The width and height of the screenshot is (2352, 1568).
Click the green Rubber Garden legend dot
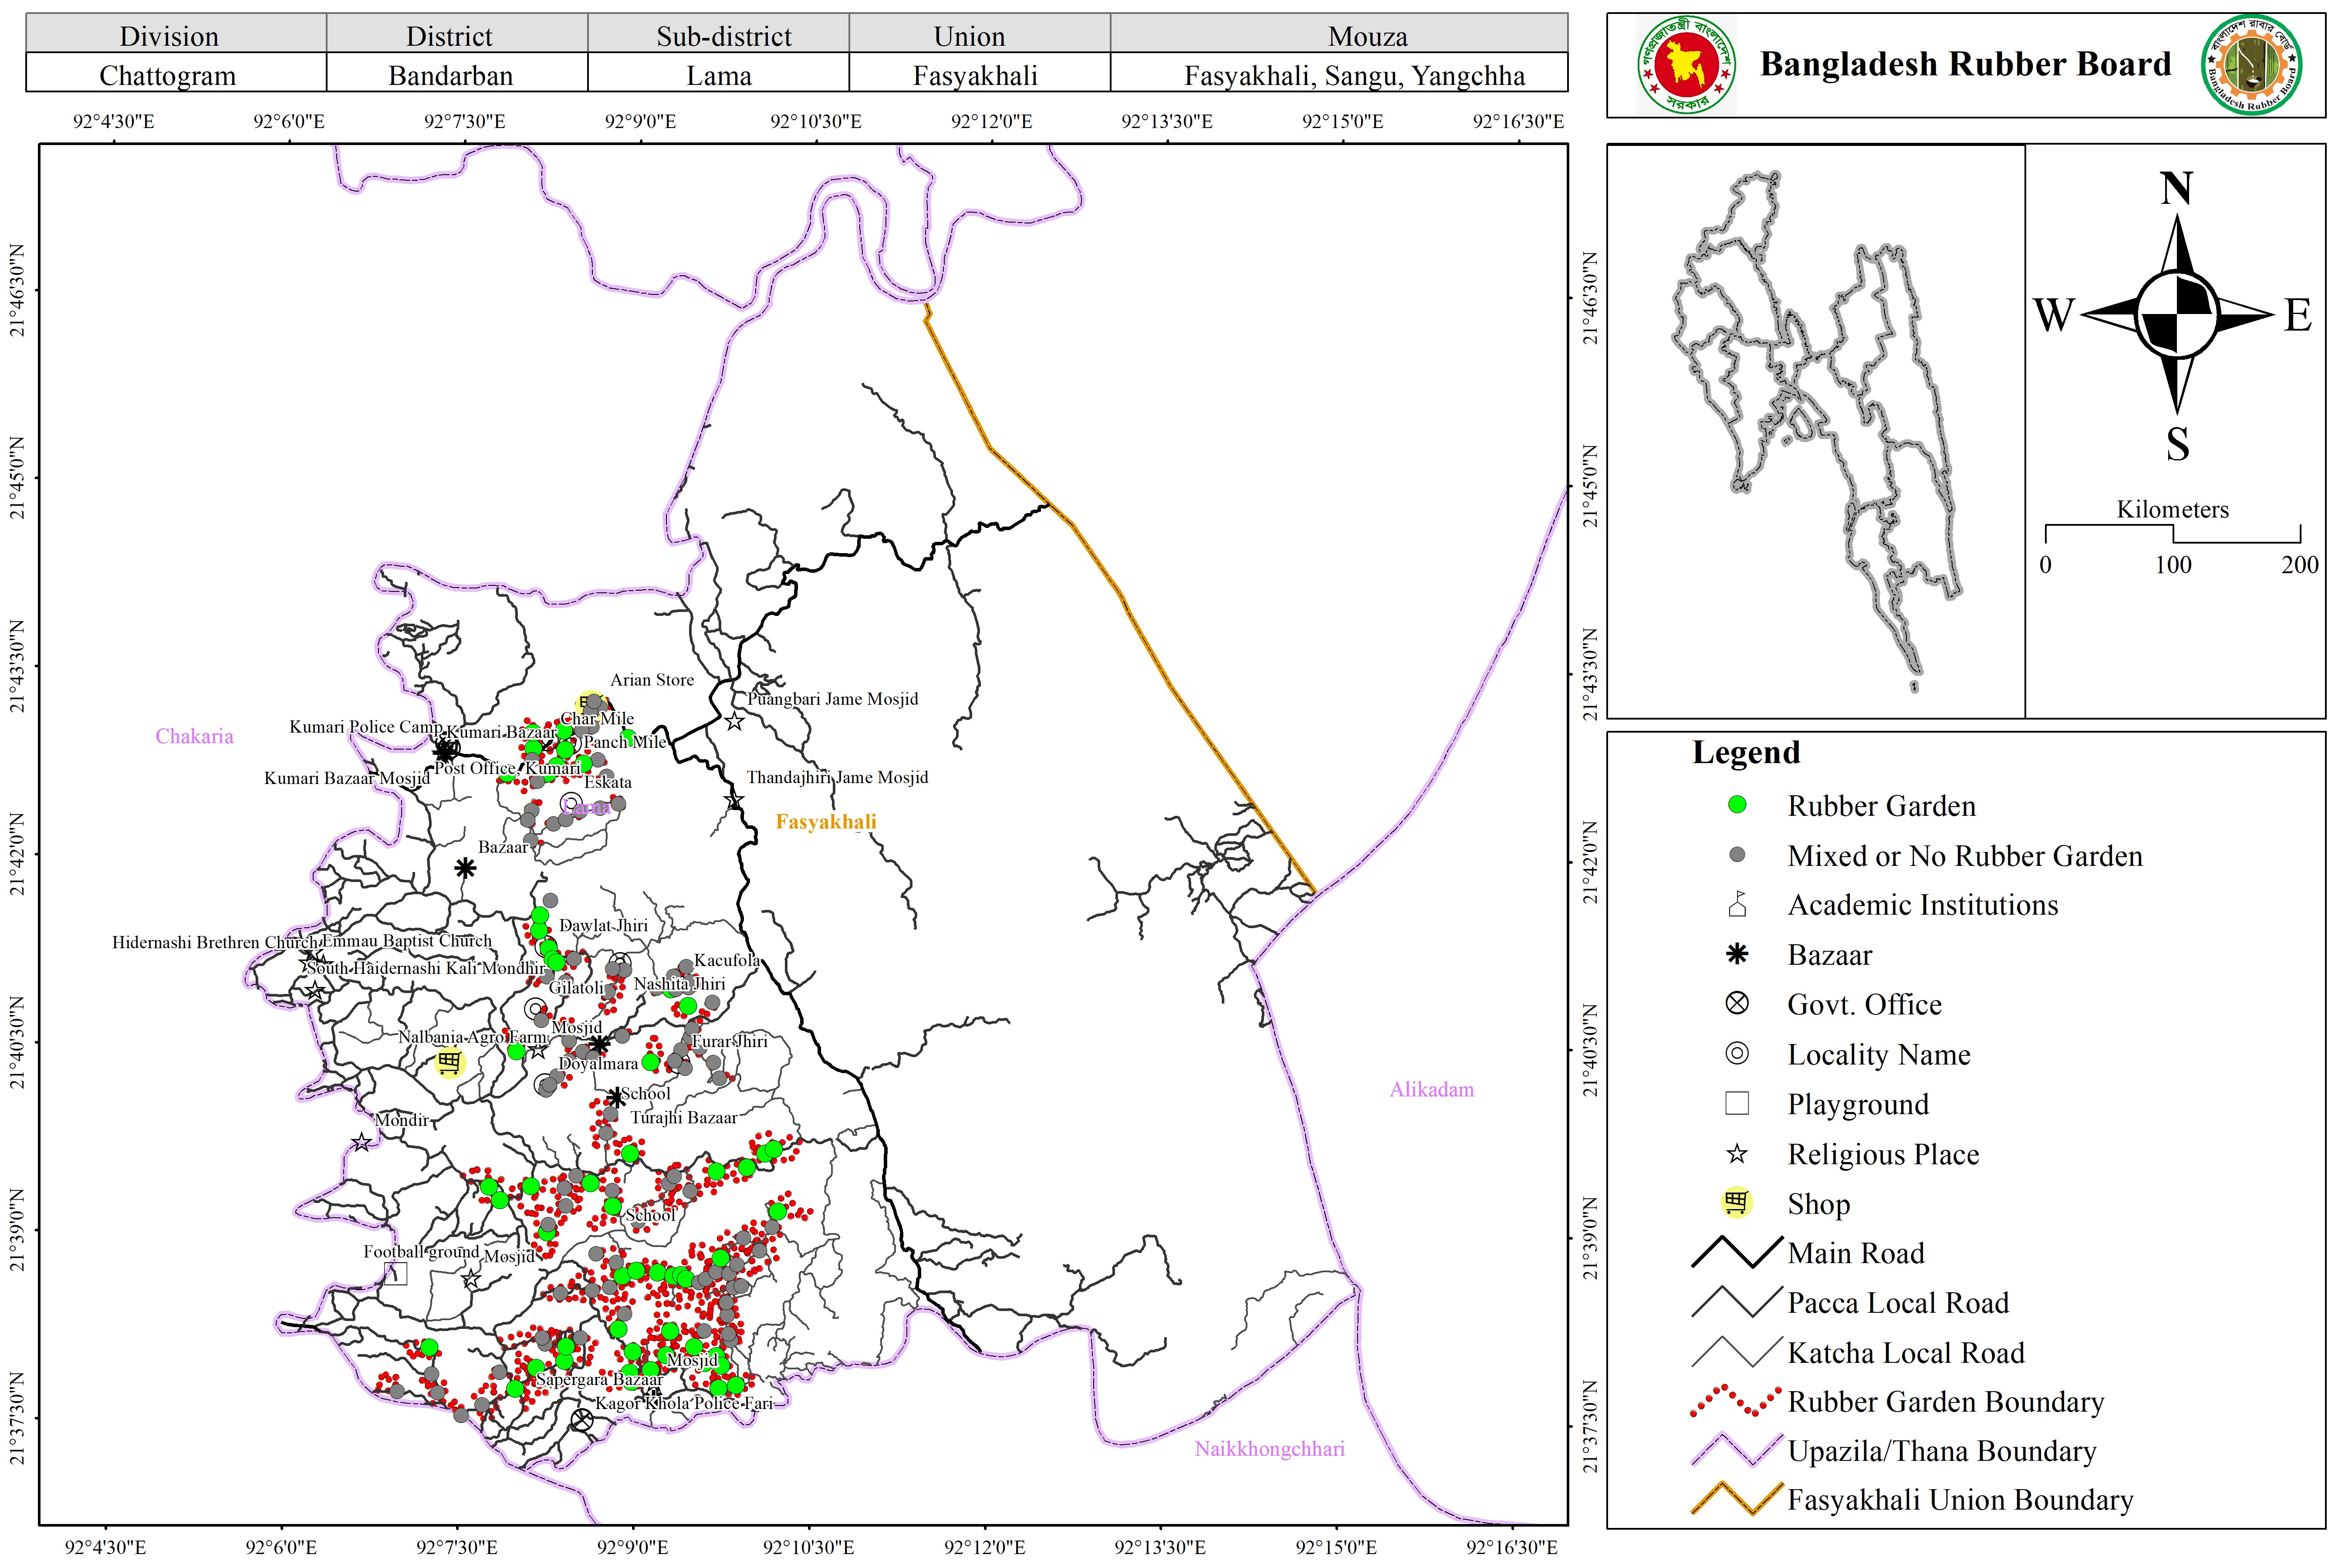pyautogui.click(x=1737, y=805)
